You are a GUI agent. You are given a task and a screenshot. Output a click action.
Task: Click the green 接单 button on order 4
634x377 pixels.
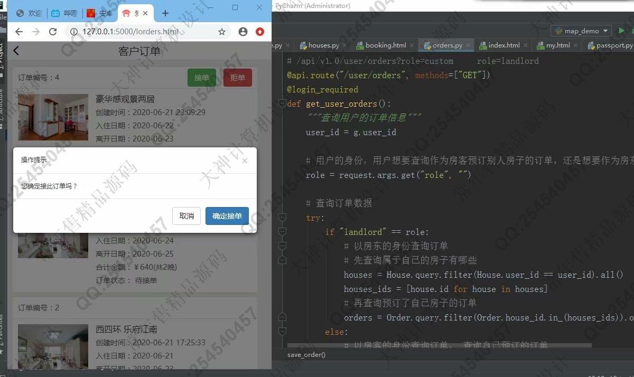point(202,78)
